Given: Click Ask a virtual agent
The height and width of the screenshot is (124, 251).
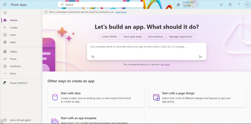Looking at the screenshot, I should pos(20,120).
